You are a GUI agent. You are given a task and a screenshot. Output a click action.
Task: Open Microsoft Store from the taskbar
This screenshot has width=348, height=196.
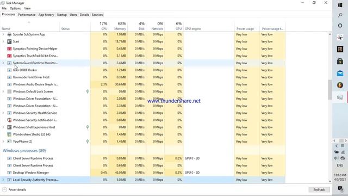340,61
